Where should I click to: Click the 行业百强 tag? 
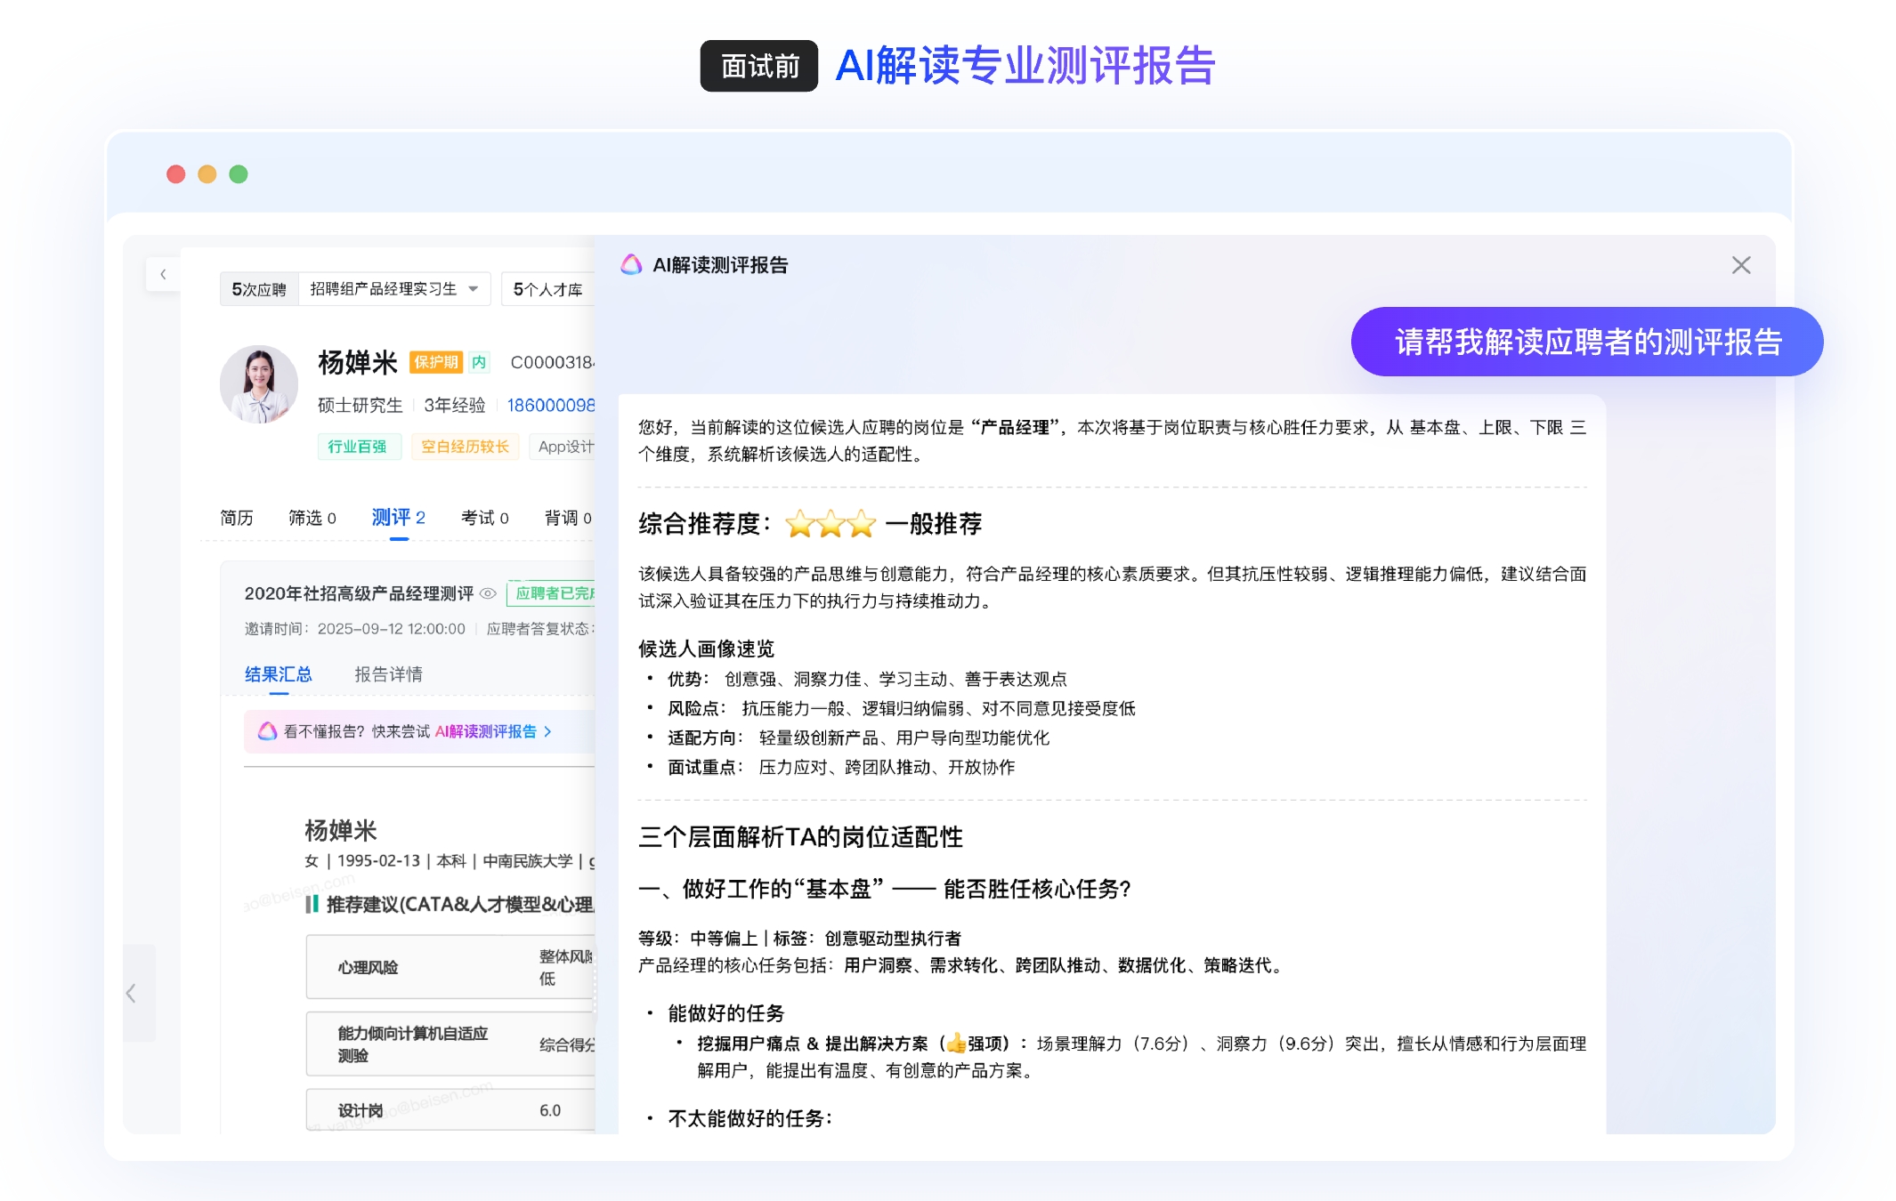click(358, 447)
